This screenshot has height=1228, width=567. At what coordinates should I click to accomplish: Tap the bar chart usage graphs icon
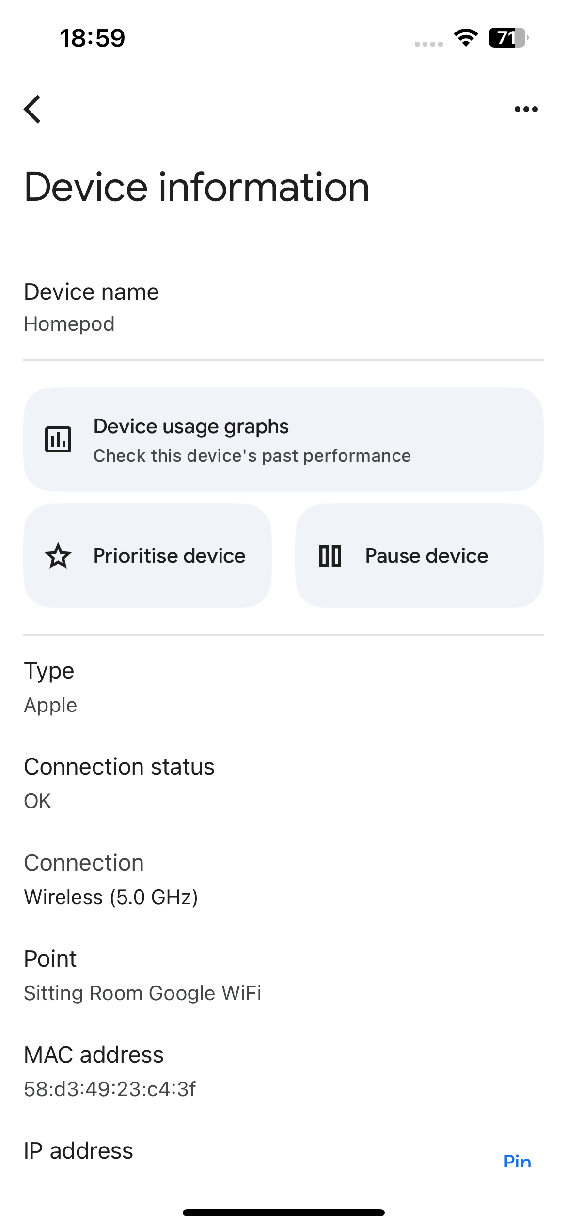(58, 439)
